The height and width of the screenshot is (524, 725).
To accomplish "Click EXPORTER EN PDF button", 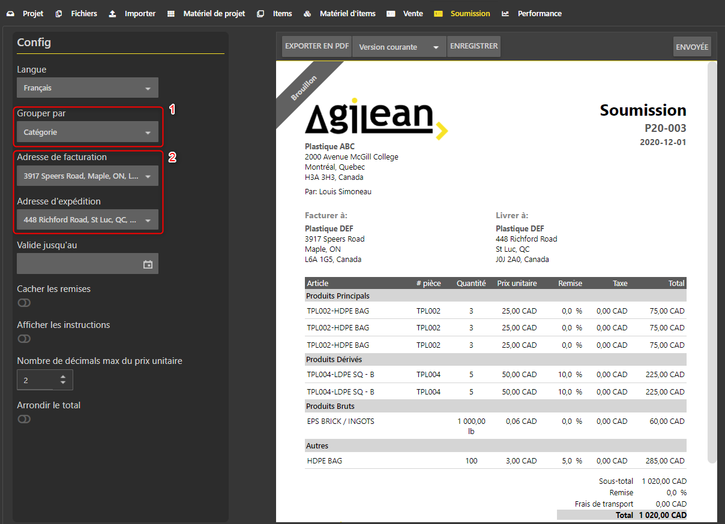I will pyautogui.click(x=317, y=46).
